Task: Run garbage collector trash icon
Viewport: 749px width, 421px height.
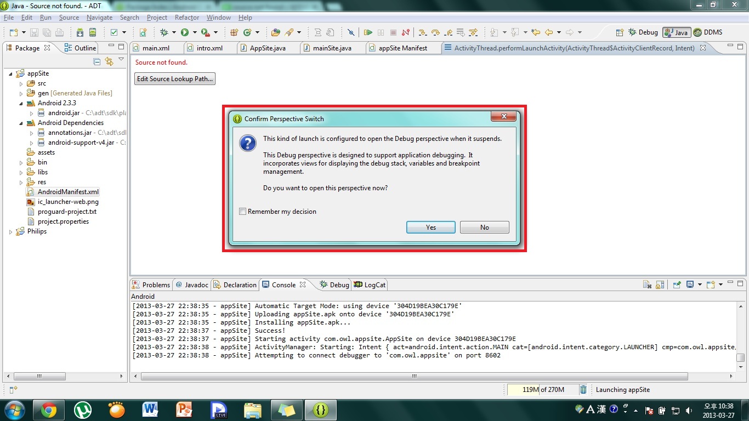Action: coord(583,390)
